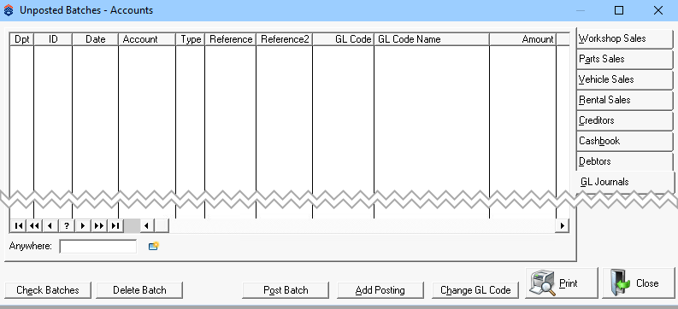Click Post Batch
678x309 pixels.
tap(286, 290)
